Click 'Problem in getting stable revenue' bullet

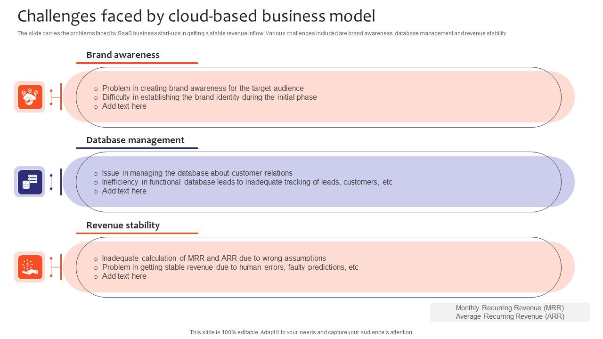(230, 267)
